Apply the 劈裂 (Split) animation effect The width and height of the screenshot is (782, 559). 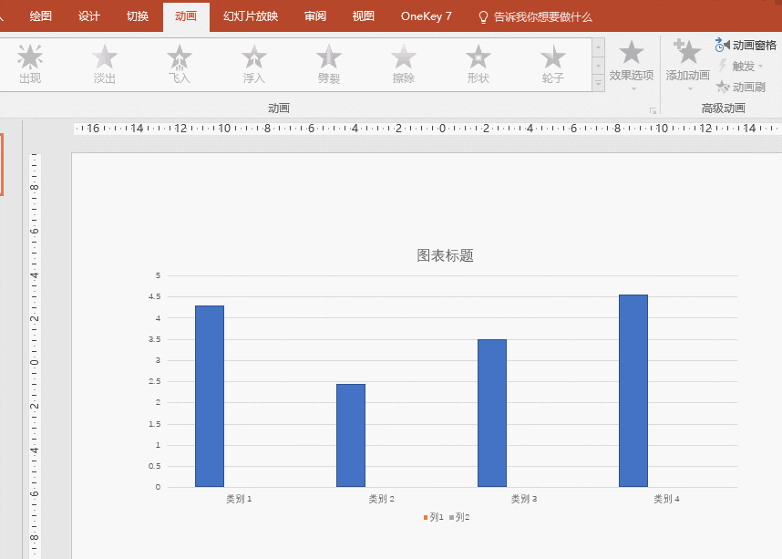pyautogui.click(x=329, y=64)
